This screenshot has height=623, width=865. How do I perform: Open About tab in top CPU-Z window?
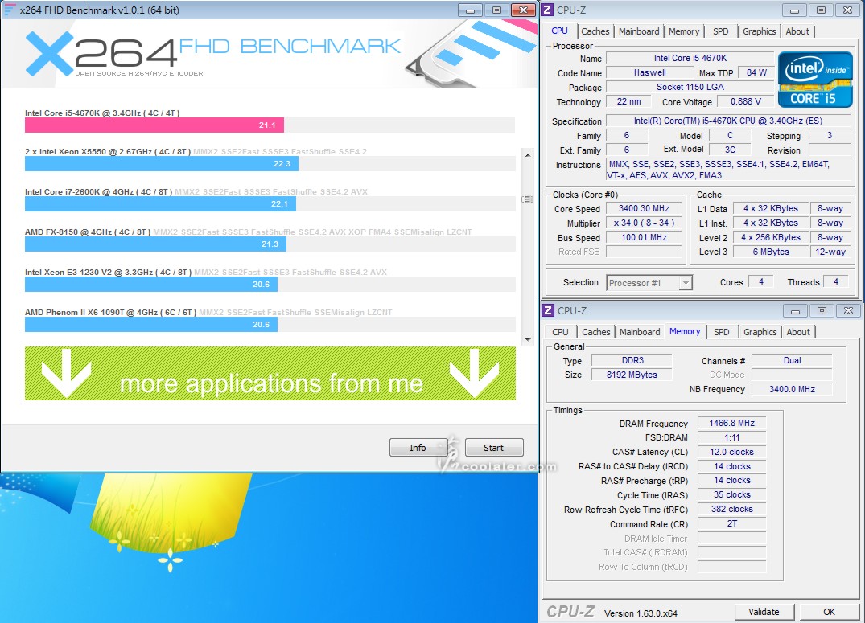pos(797,31)
